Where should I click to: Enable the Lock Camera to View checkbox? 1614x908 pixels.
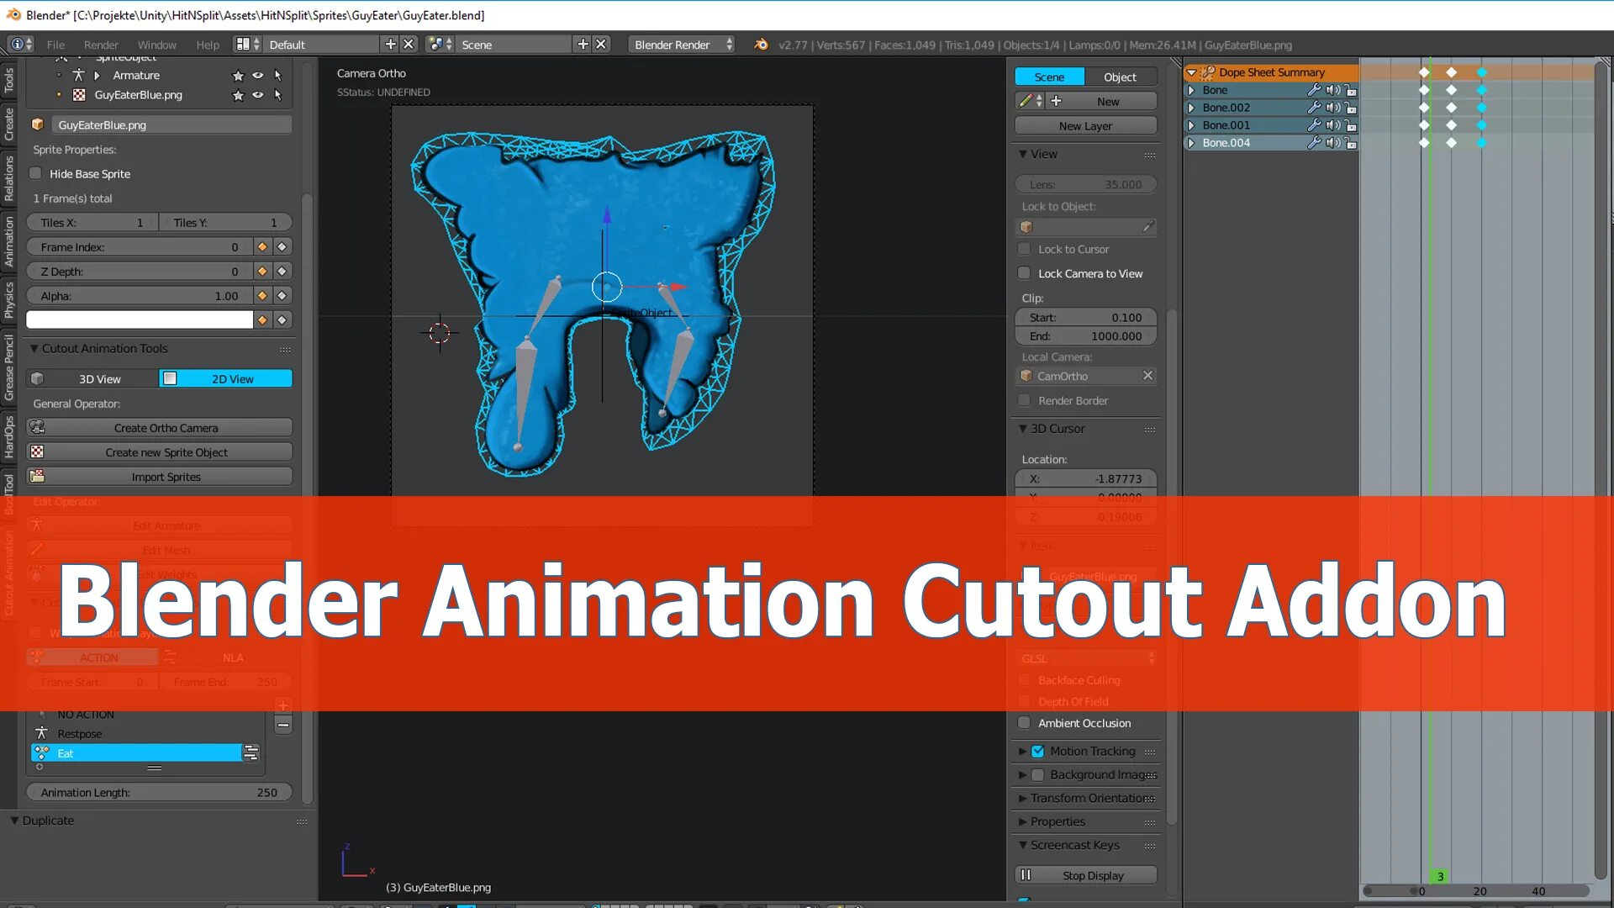[1024, 273]
